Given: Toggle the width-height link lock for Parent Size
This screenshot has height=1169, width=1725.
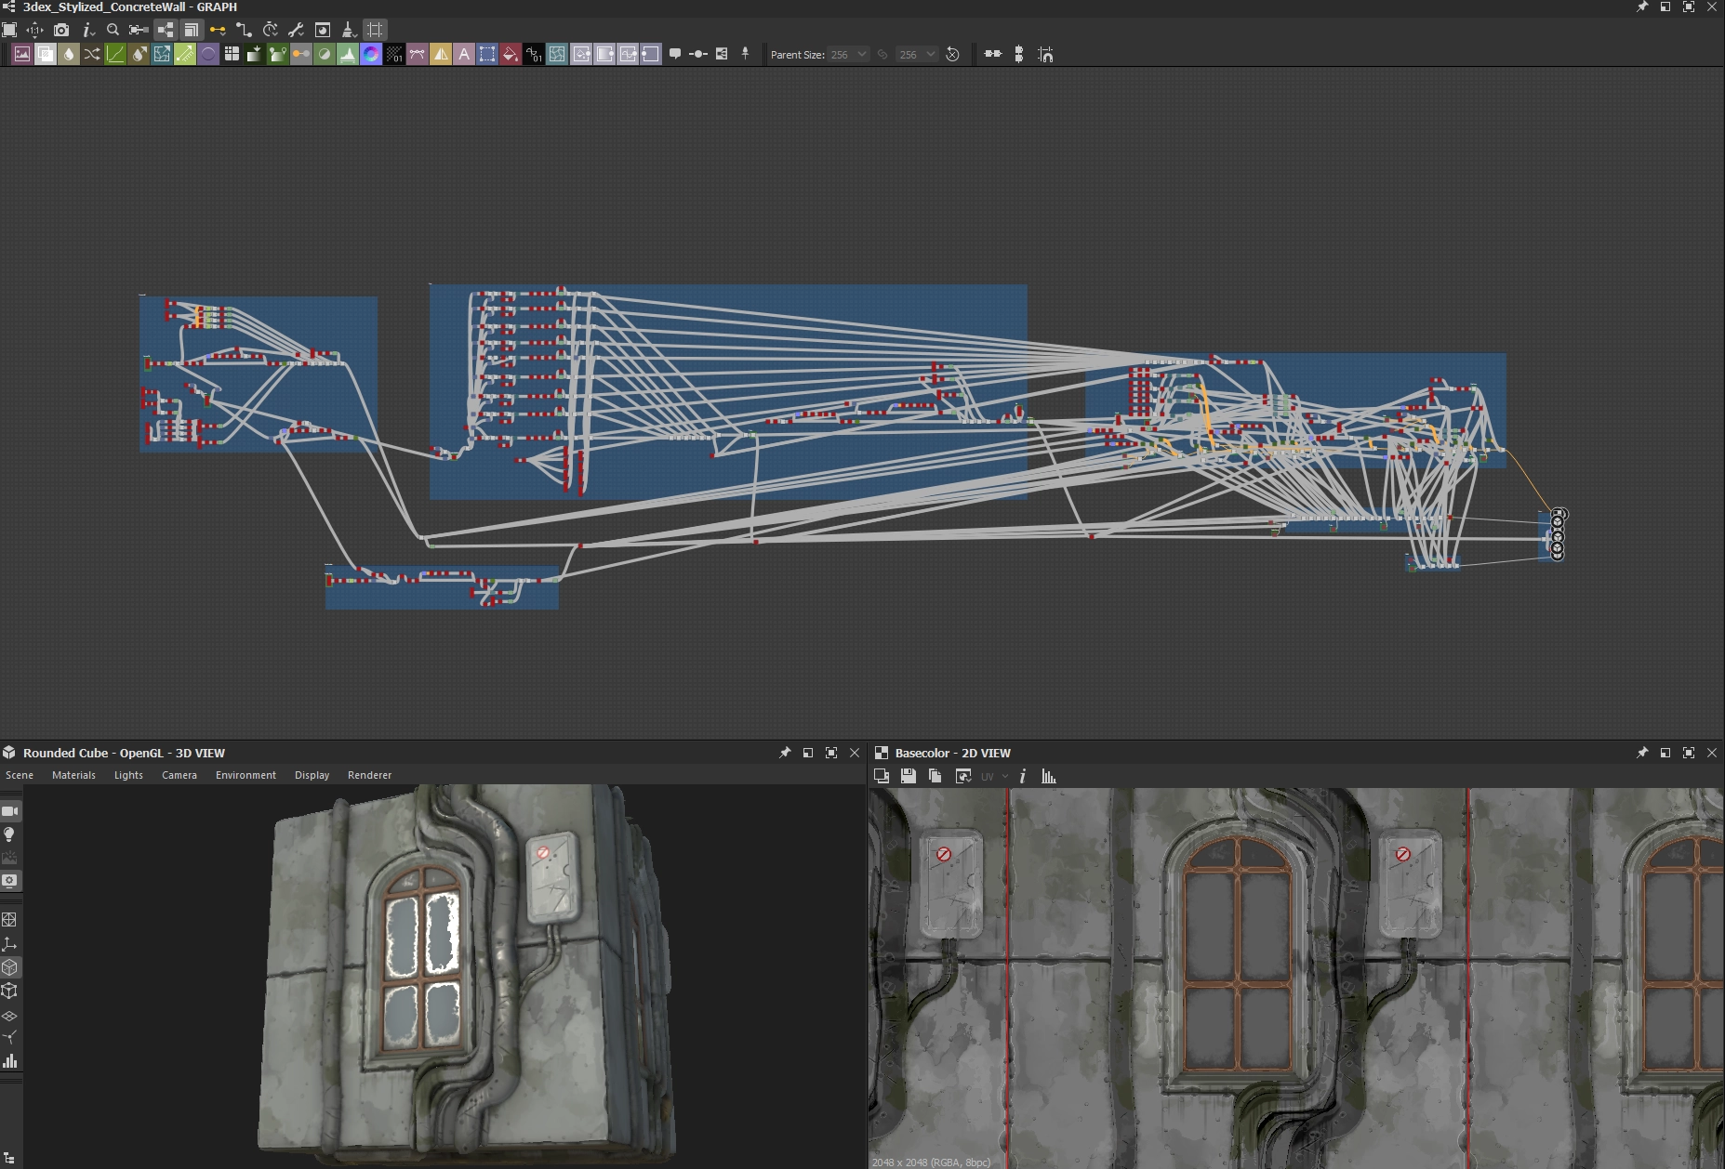Looking at the screenshot, I should pyautogui.click(x=882, y=54).
